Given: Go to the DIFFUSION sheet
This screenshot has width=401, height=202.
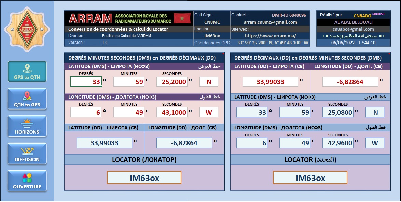Looking at the screenshot, I should [x=27, y=153].
